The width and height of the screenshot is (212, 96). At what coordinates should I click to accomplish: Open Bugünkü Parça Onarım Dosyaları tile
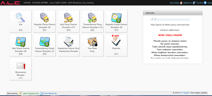[44, 21]
